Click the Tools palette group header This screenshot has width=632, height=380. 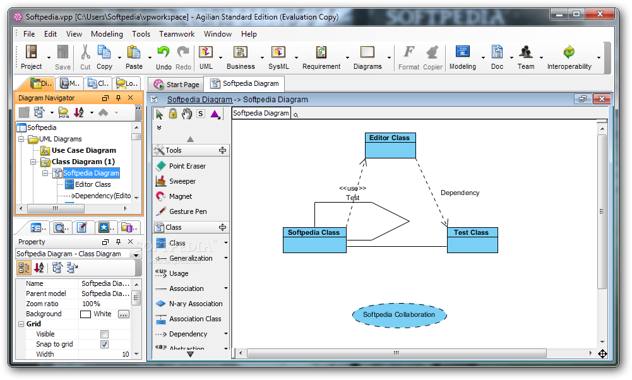tap(191, 150)
